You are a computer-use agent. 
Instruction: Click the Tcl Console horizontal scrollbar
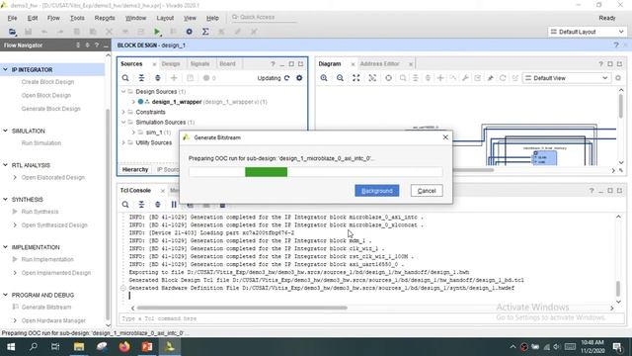(242, 308)
